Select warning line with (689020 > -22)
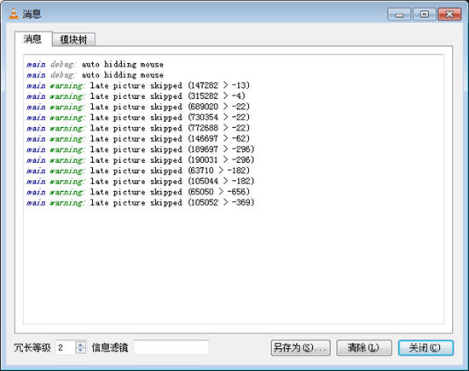The height and width of the screenshot is (371, 469). 138,107
